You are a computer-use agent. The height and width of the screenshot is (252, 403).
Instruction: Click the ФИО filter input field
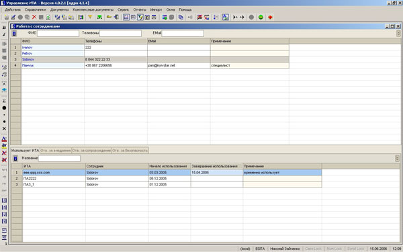coord(58,33)
